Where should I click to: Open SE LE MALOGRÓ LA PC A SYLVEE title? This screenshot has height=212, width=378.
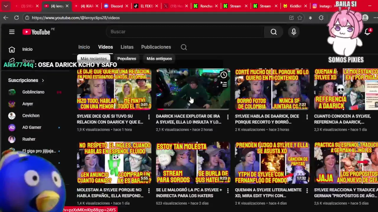189,193
